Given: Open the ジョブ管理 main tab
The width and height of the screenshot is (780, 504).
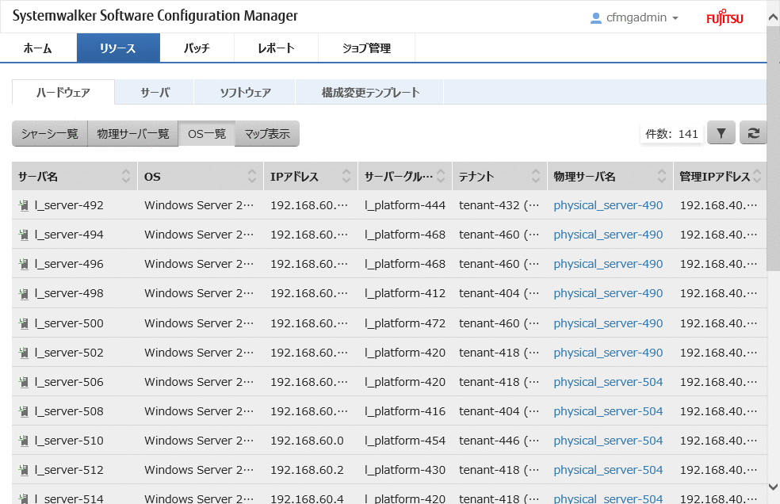Looking at the screenshot, I should click(x=367, y=48).
